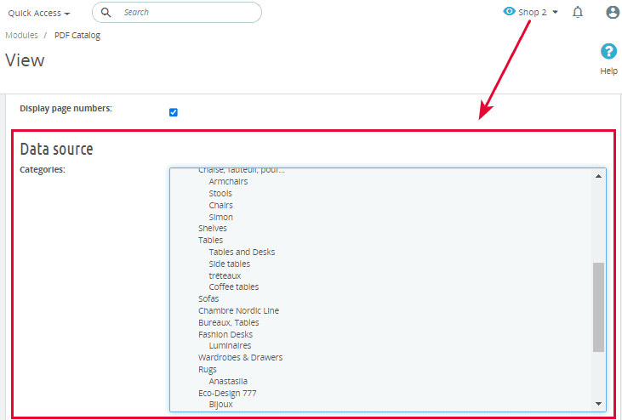Click the category list scrollbar thumb
Screen dimensions: 622x420
pyautogui.click(x=598, y=306)
